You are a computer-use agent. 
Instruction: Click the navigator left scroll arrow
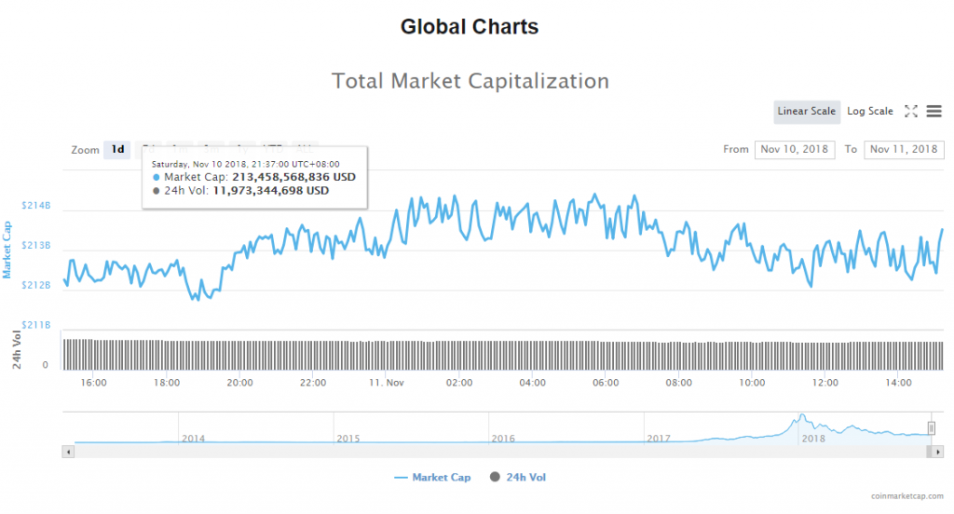tap(67, 451)
